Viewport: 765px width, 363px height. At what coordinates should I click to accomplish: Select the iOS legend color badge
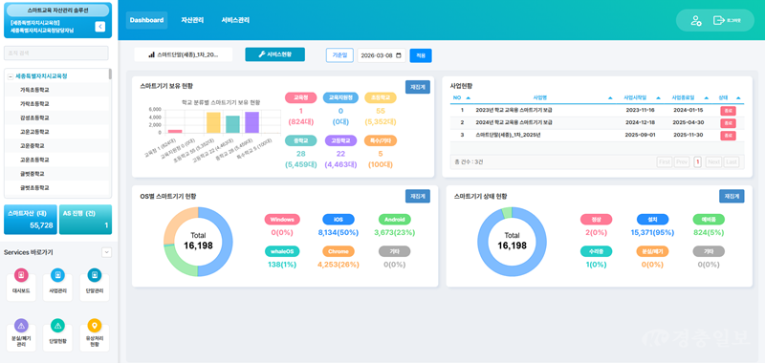tap(339, 220)
